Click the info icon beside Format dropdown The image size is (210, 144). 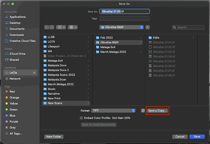click(143, 111)
